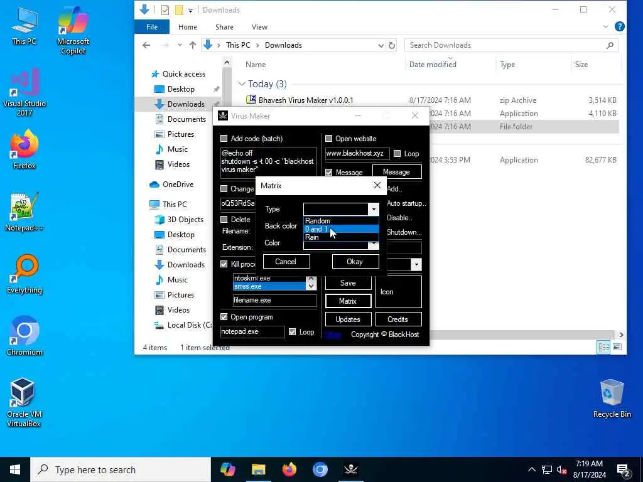
Task: Switch to large icons view button
Action: (617, 347)
